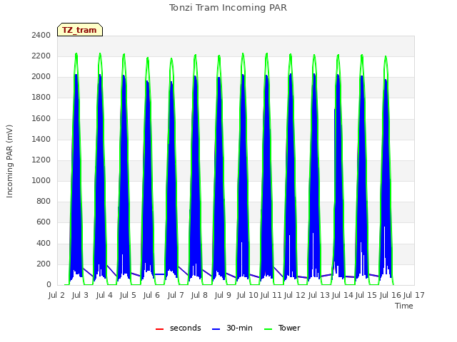Image resolution: width=457 pixels, height=342 pixels.
Task: Click the 2000 y-axis tick label
Action: pos(41,77)
